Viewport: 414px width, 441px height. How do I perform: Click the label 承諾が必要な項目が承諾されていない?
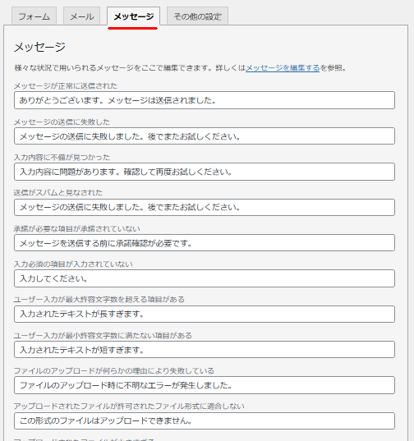(76, 228)
